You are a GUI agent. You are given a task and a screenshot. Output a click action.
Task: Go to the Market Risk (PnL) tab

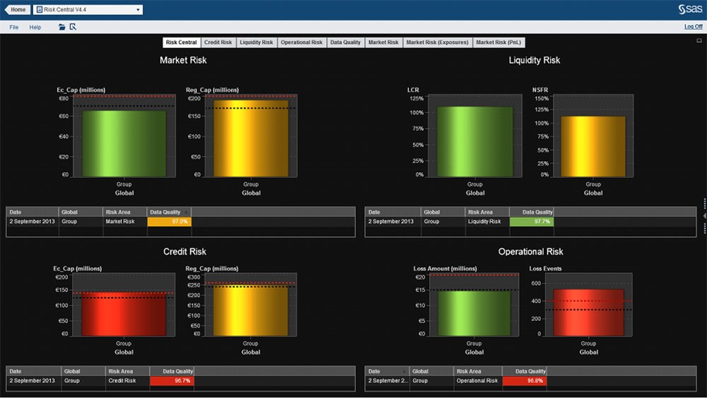click(x=499, y=42)
